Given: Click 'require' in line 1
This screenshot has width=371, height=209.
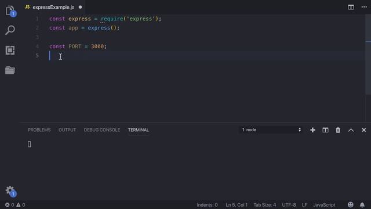Looking at the screenshot, I should (112, 19).
